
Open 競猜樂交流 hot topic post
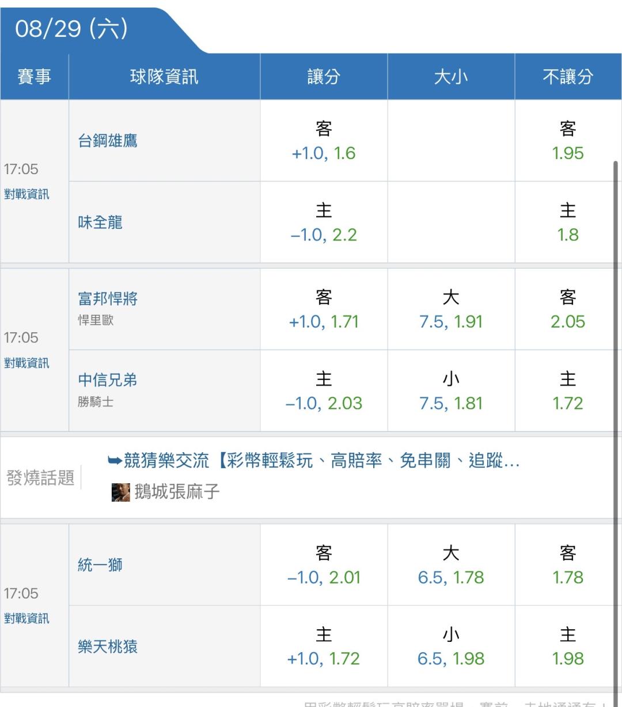click(322, 460)
